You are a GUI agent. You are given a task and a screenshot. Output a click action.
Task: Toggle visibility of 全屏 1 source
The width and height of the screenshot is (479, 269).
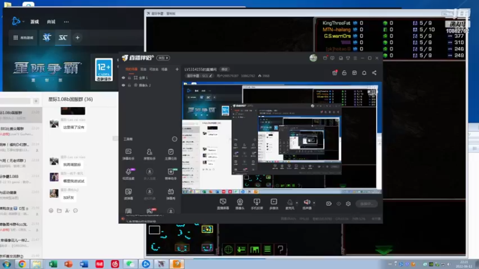[123, 78]
